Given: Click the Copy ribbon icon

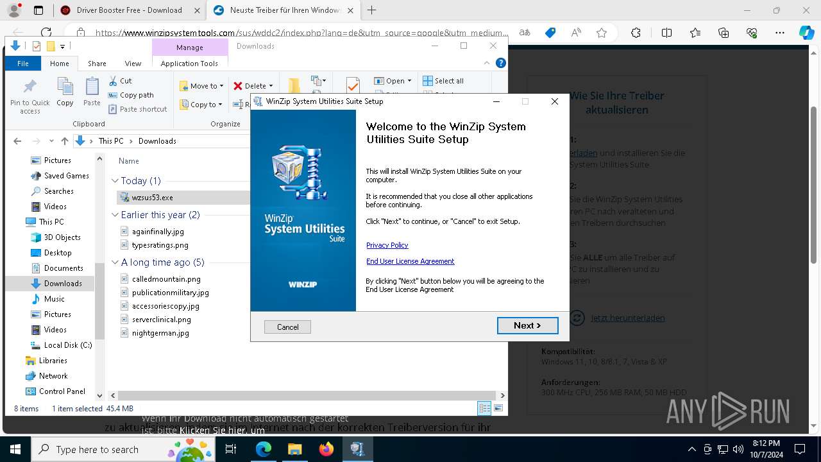Looking at the screenshot, I should click(65, 92).
